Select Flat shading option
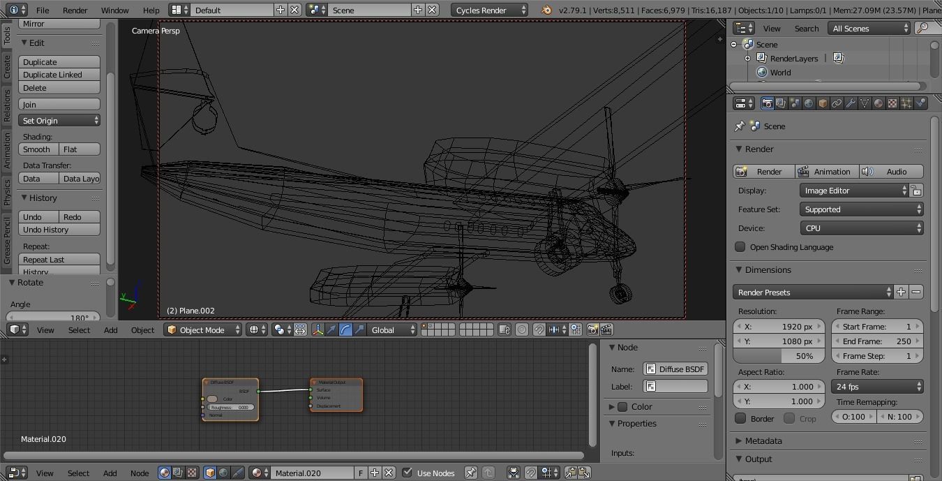This screenshot has width=942, height=481. tap(80, 149)
